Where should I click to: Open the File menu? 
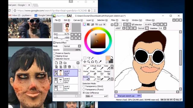(x=58, y=20)
